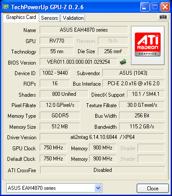Minimize the GPU-Z window

[145, 7]
